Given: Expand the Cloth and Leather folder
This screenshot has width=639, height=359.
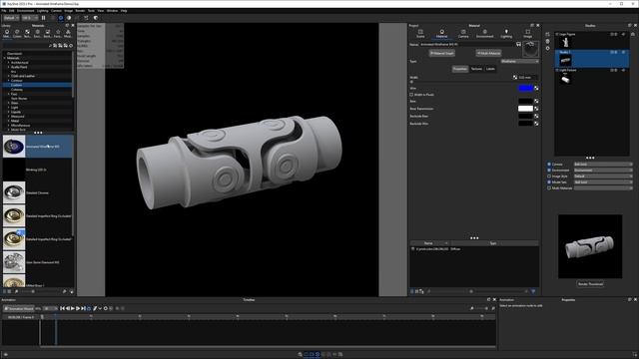Looking at the screenshot, I should click(x=9, y=76).
